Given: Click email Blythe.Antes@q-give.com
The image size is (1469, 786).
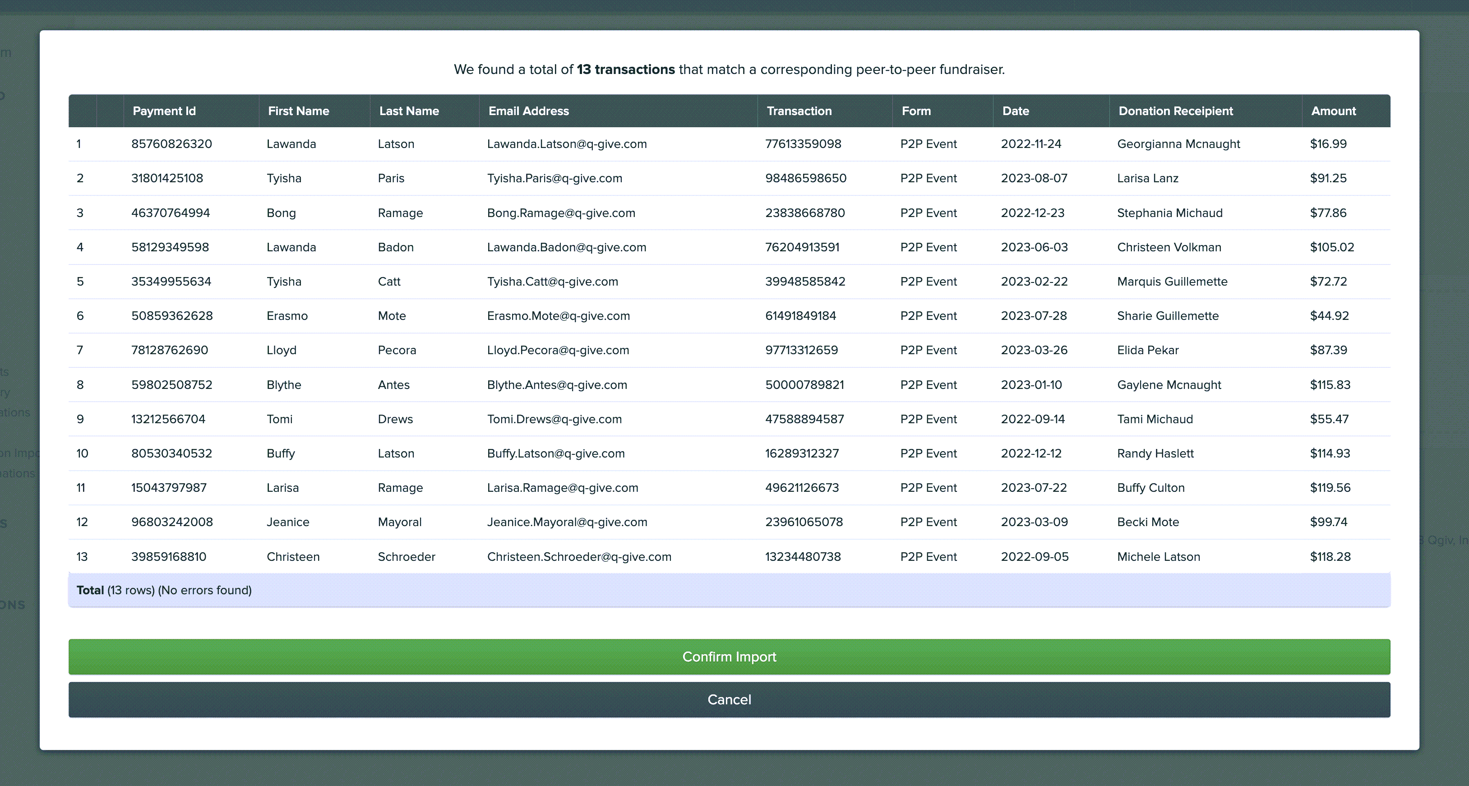Looking at the screenshot, I should coord(557,384).
